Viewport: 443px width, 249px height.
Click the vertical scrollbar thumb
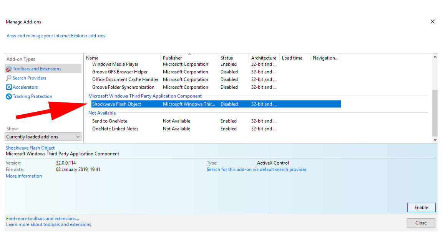click(x=435, y=113)
